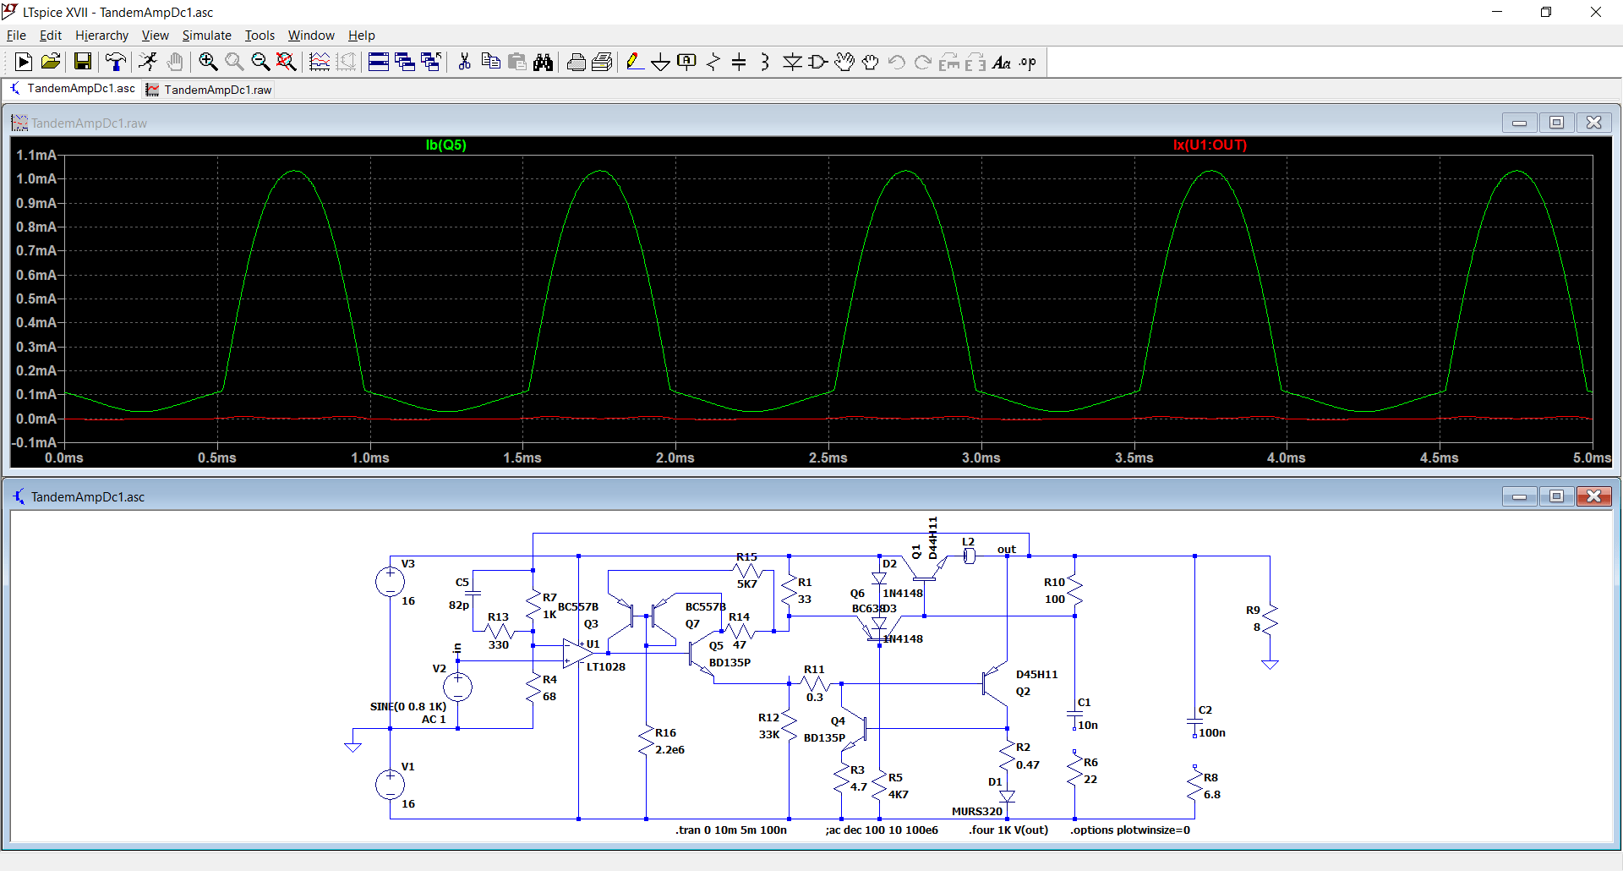1623x871 pixels.
Task: Switch to the TandemAmpDc1.asc tab
Action: click(73, 89)
